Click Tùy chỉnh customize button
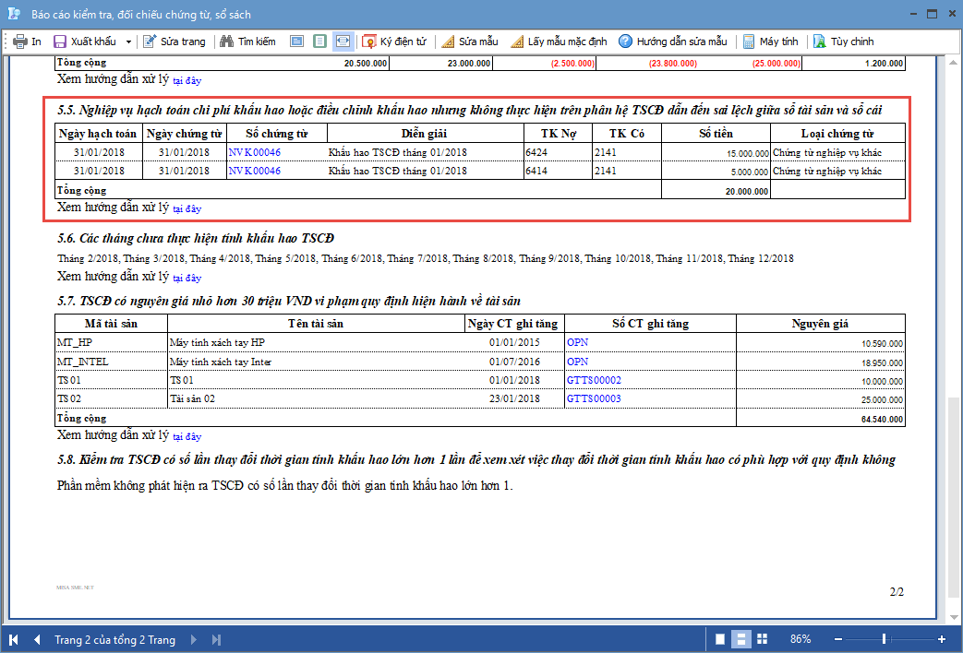Image resolution: width=963 pixels, height=653 pixels. [x=843, y=42]
